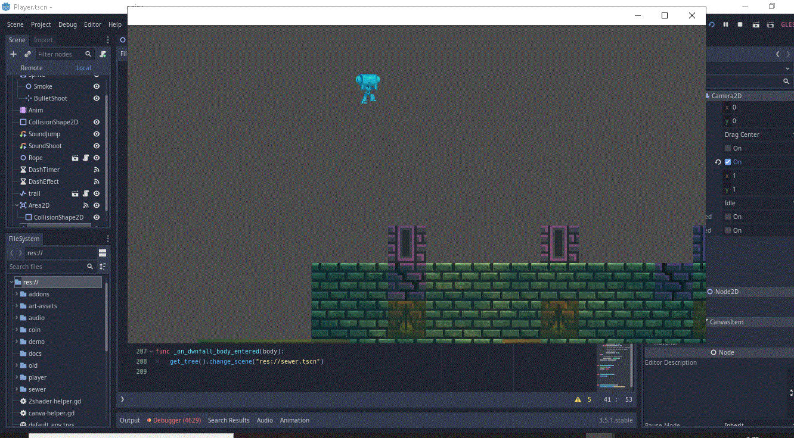794x438 pixels.
Task: Open the script attached to the Rope node
Action: [86, 158]
